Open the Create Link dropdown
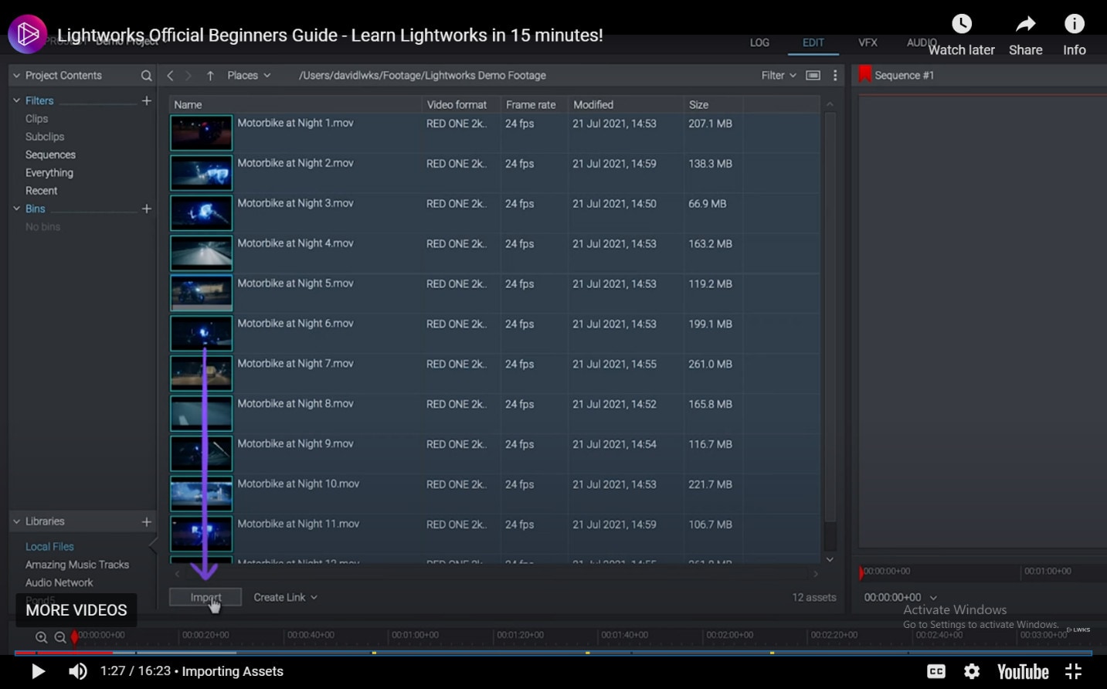The width and height of the screenshot is (1107, 689). click(x=285, y=597)
